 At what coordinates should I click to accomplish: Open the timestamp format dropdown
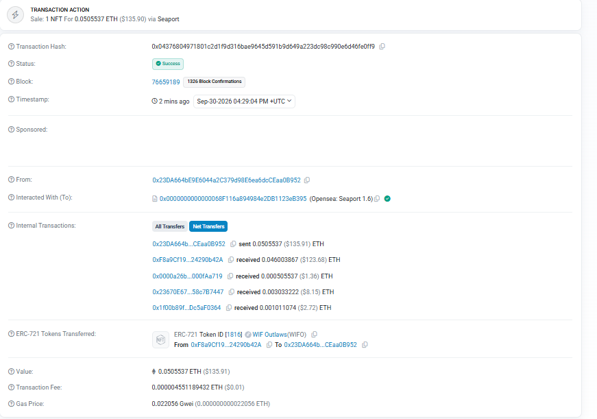[x=244, y=101]
